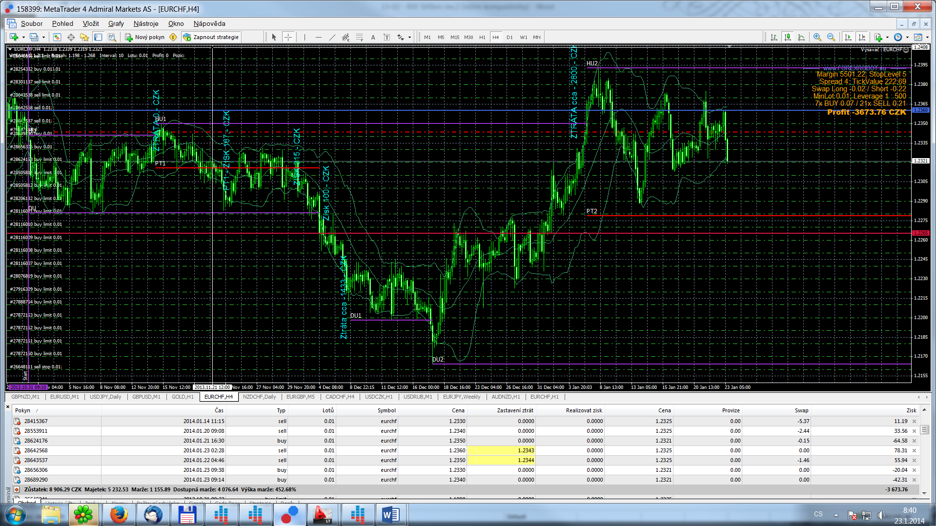Expand the Profiles dropdown arrow

pos(43,37)
